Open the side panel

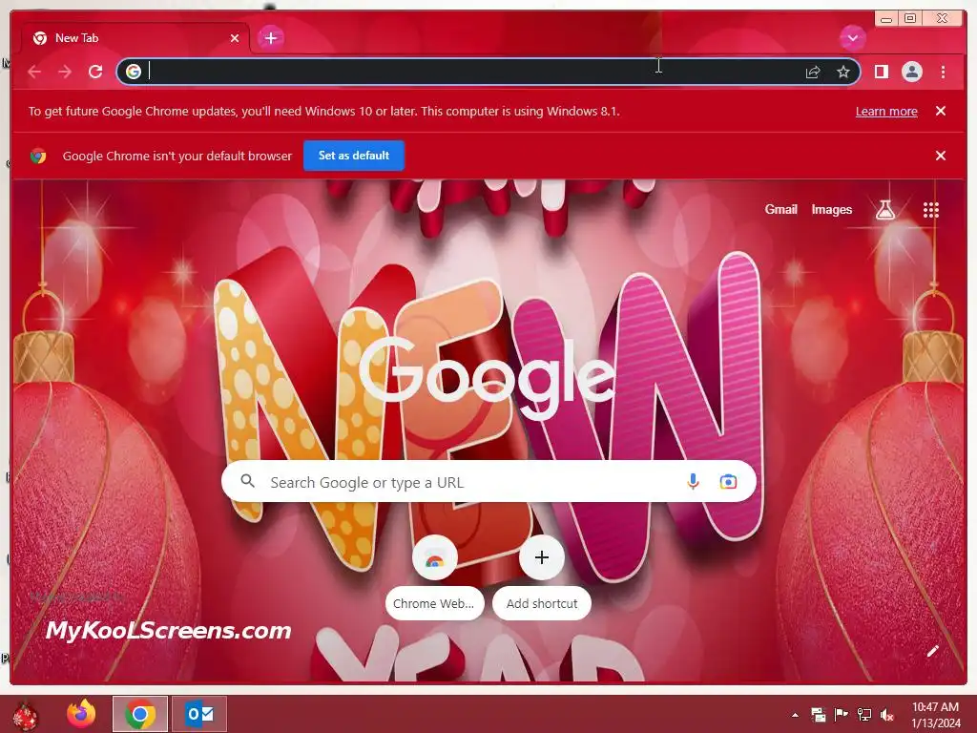[881, 72]
